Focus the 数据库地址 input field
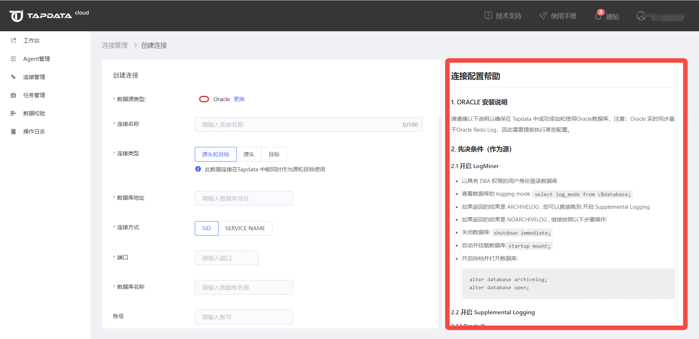This screenshot has width=699, height=339. tap(244, 198)
